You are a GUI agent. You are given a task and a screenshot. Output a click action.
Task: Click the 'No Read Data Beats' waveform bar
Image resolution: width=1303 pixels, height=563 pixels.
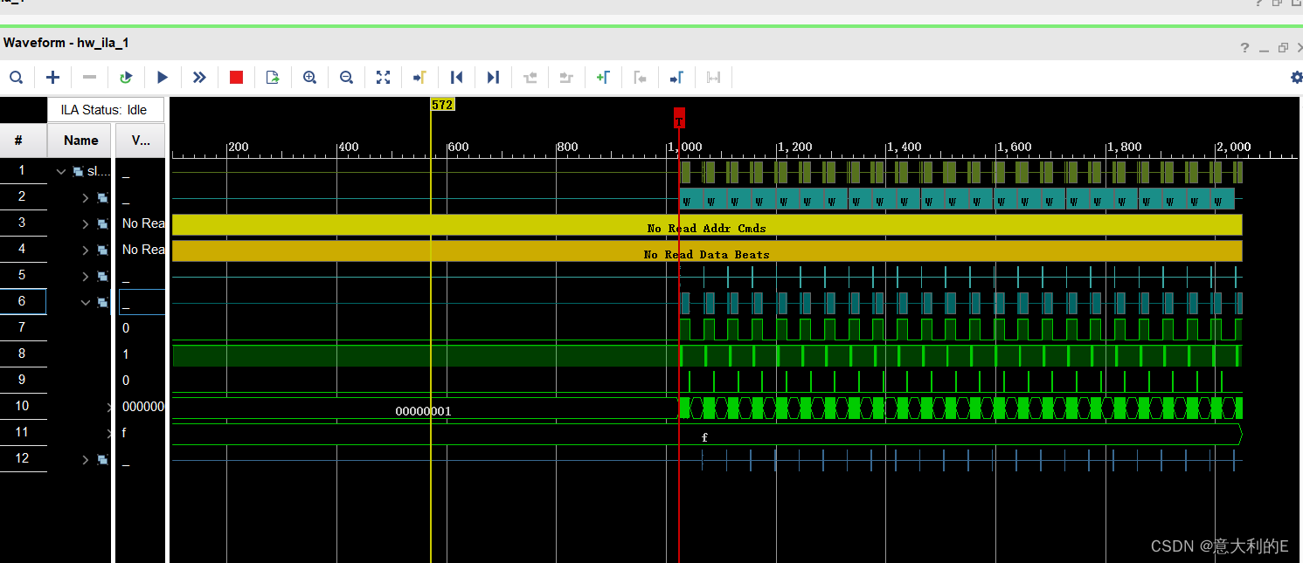click(x=706, y=251)
